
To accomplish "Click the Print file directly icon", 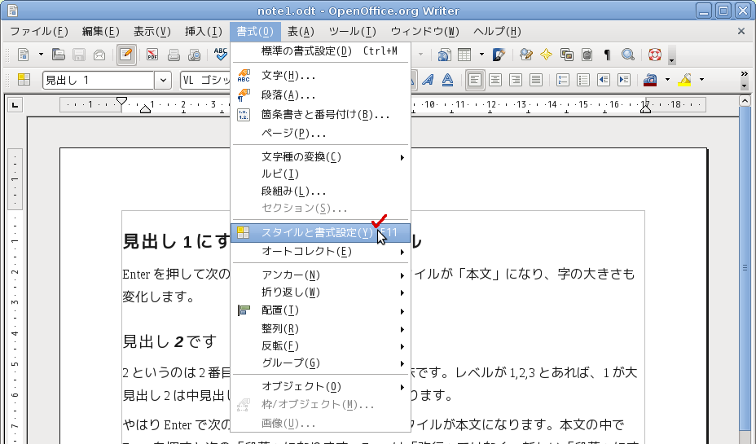I will [174, 55].
